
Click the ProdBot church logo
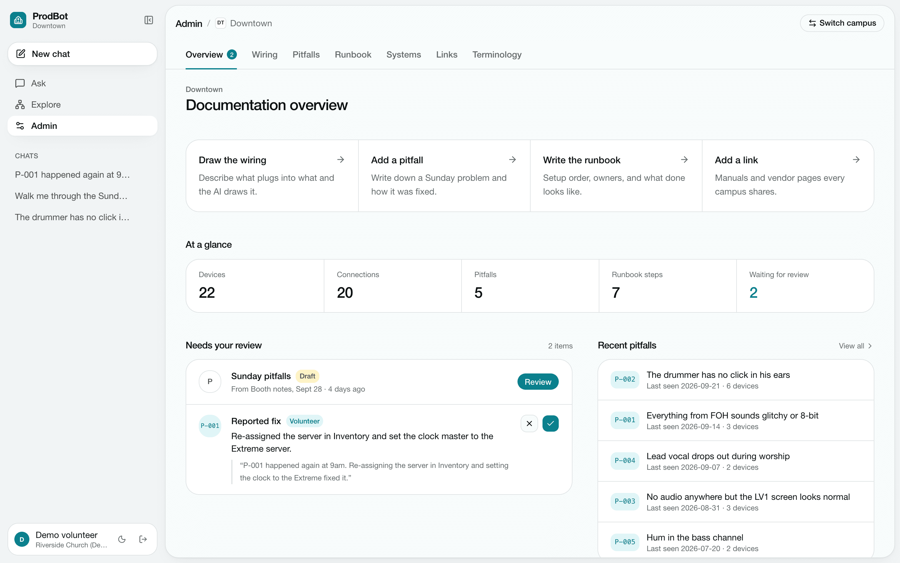point(18,20)
